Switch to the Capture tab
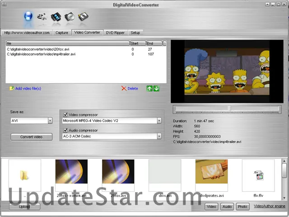This screenshot has width=289, height=217. (x=62, y=33)
